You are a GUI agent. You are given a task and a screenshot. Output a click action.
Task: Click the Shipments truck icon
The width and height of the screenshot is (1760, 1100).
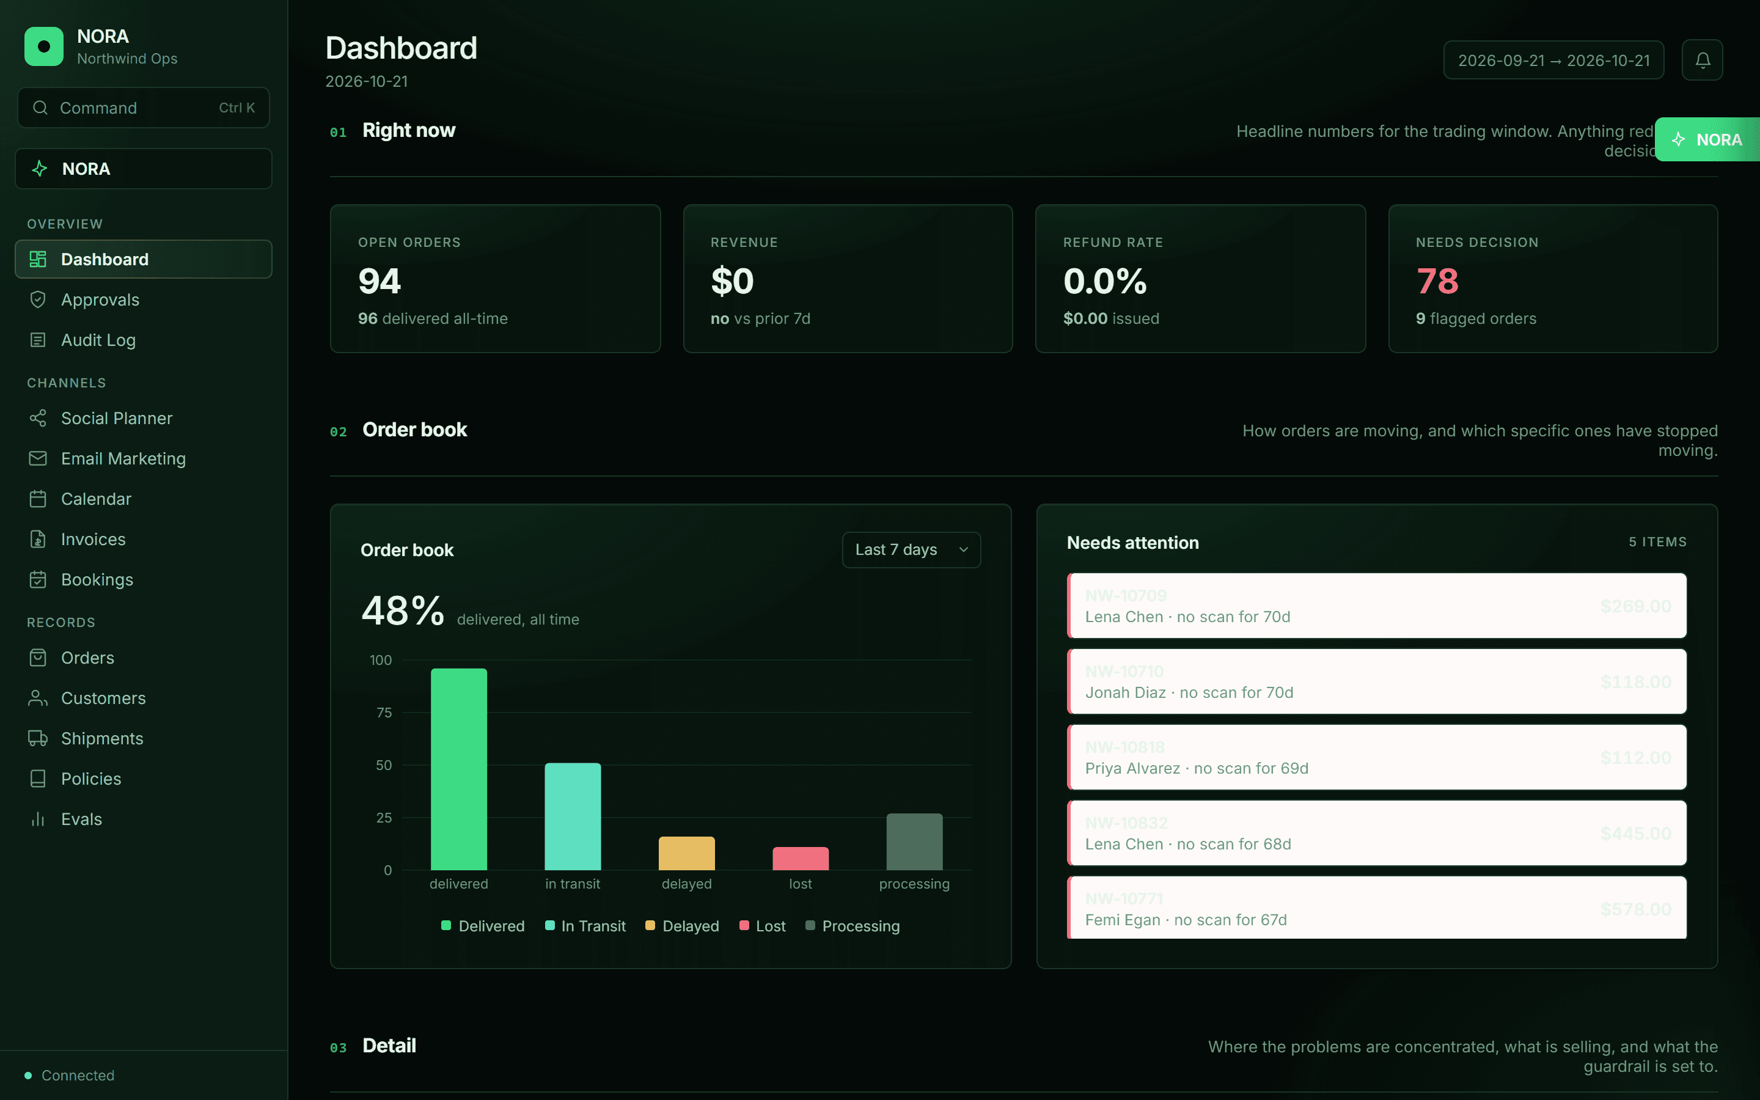[x=38, y=738]
